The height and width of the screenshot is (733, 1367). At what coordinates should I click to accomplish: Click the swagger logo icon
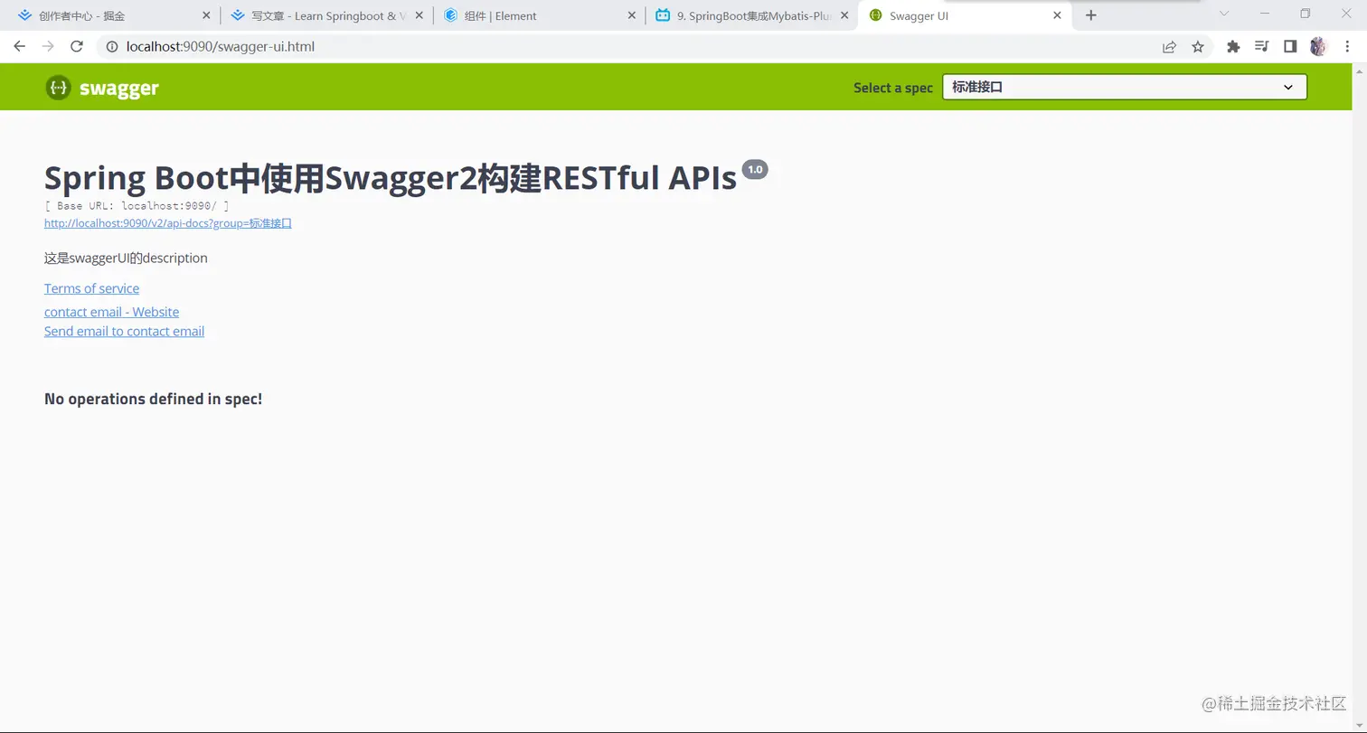pyautogui.click(x=57, y=88)
